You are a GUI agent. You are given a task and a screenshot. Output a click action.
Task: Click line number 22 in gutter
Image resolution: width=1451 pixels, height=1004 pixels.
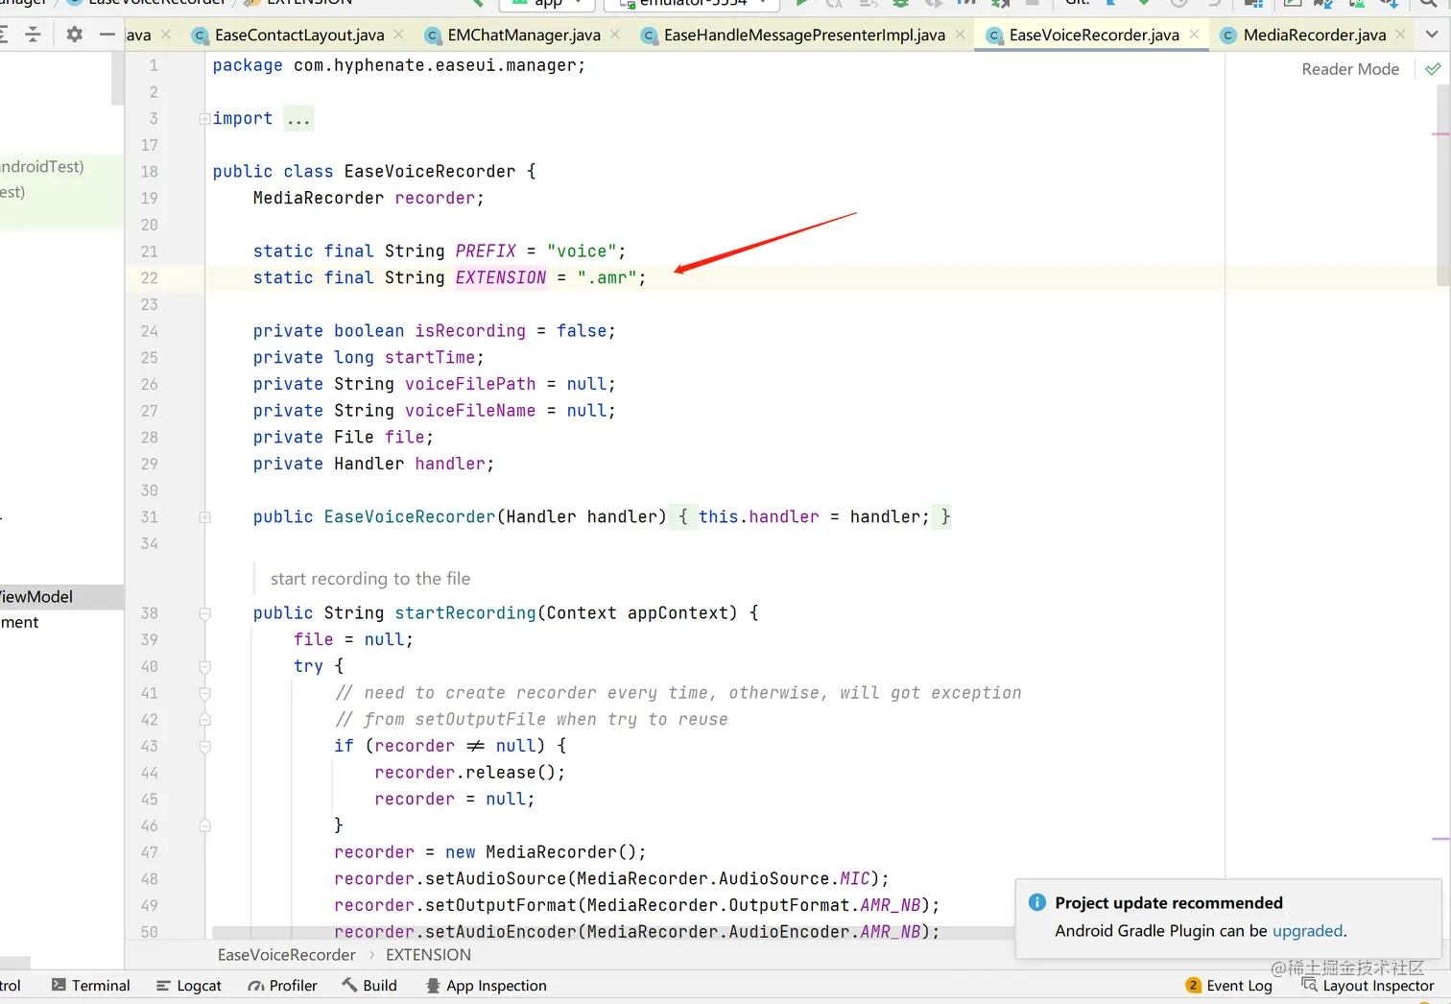click(149, 277)
